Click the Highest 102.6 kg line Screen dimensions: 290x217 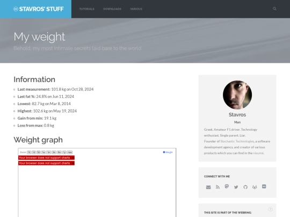click(x=47, y=111)
